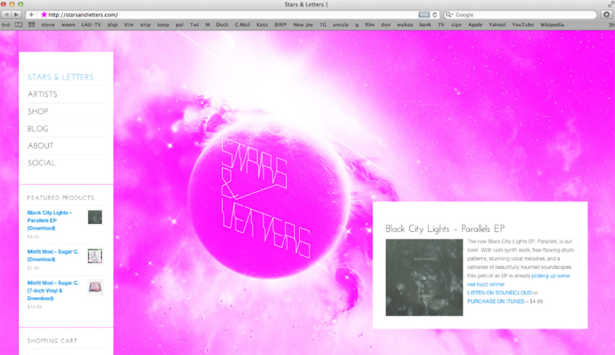Image resolution: width=615 pixels, height=355 pixels.
Task: Click the Sugar C. download sidebar thumbnail
Action: coord(95,256)
